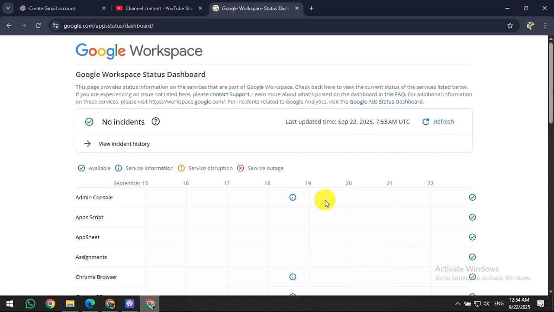Switch to the Channel content YouTube Studio tab
The width and height of the screenshot is (554, 312).
point(158,8)
